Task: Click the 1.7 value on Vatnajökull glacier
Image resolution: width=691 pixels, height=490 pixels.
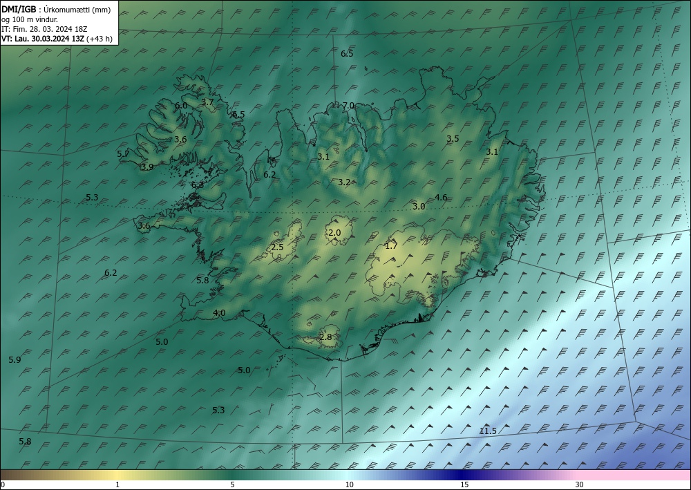Action: point(391,246)
